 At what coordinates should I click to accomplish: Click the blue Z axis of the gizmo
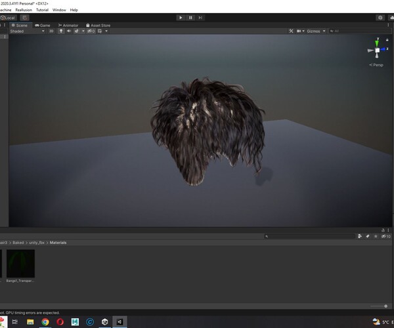384,49
